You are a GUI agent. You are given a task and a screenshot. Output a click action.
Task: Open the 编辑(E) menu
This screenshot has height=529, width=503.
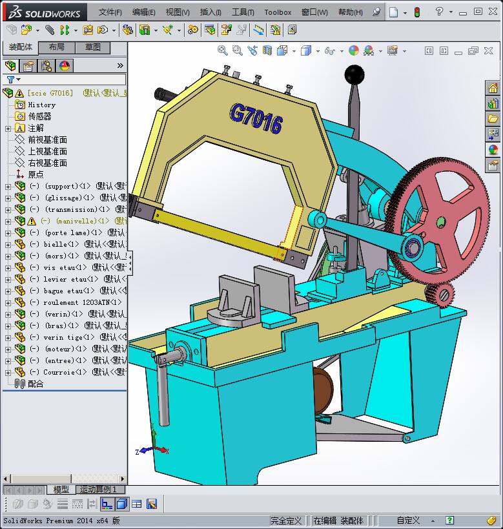tap(144, 12)
